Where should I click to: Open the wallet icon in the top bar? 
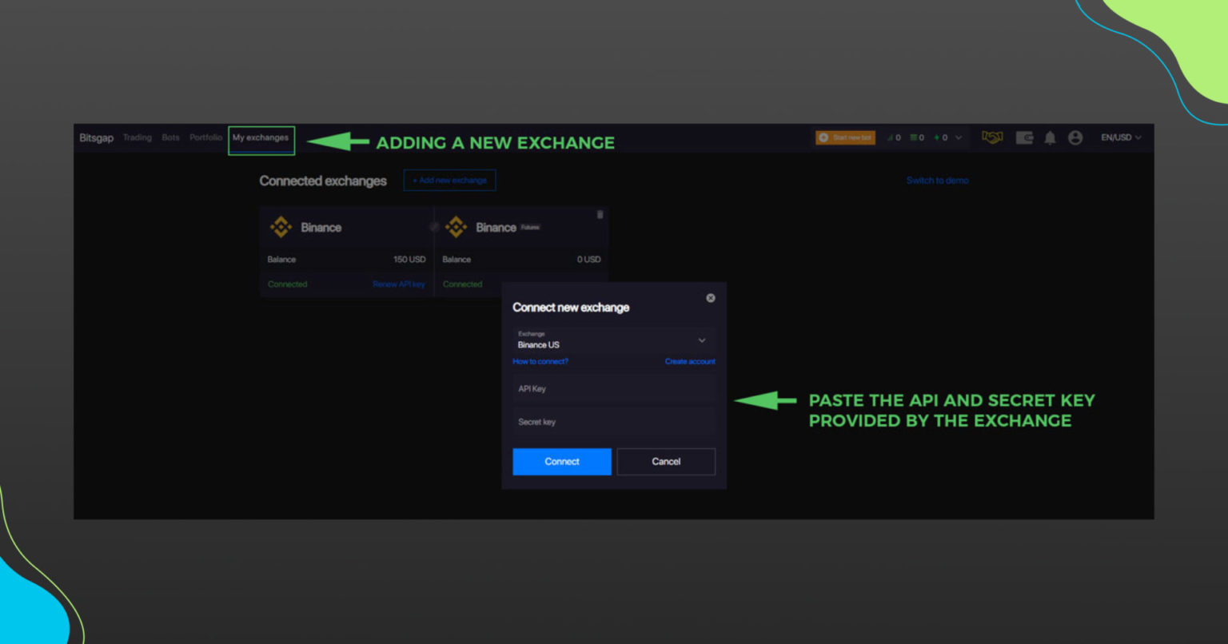coord(1025,137)
